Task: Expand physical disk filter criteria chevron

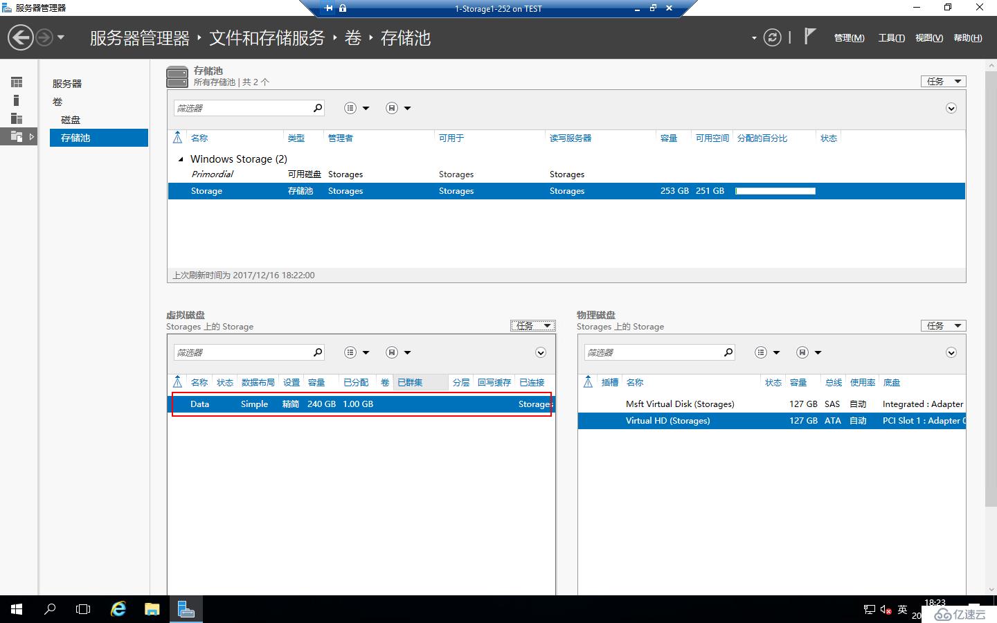Action: [x=951, y=352]
